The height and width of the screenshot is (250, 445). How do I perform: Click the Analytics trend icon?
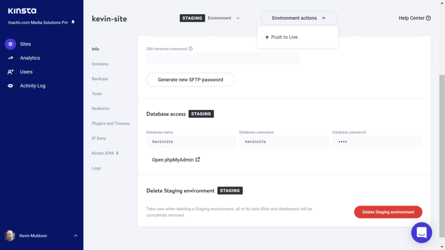10,58
